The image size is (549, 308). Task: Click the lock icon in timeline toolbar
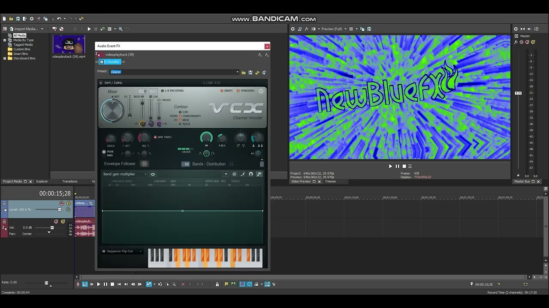click(217, 284)
